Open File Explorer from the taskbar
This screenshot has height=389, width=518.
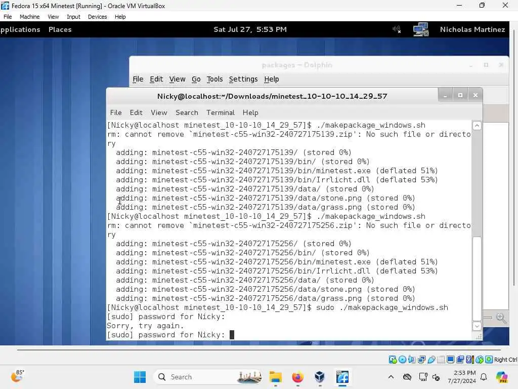[x=275, y=377]
